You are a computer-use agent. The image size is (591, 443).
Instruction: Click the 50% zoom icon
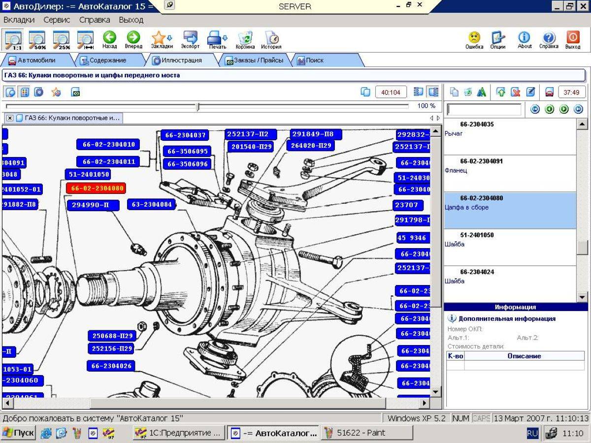pos(37,40)
